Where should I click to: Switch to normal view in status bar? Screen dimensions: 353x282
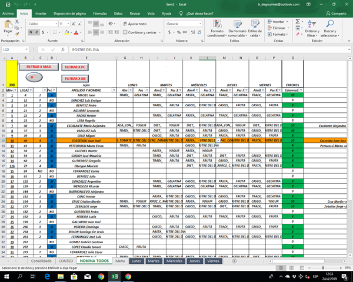(281, 268)
